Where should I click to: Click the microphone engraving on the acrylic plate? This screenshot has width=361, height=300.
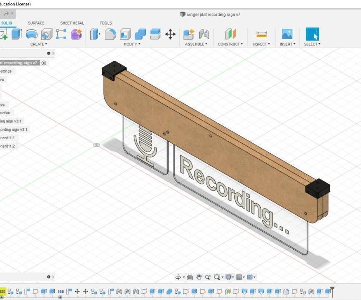pos(145,145)
